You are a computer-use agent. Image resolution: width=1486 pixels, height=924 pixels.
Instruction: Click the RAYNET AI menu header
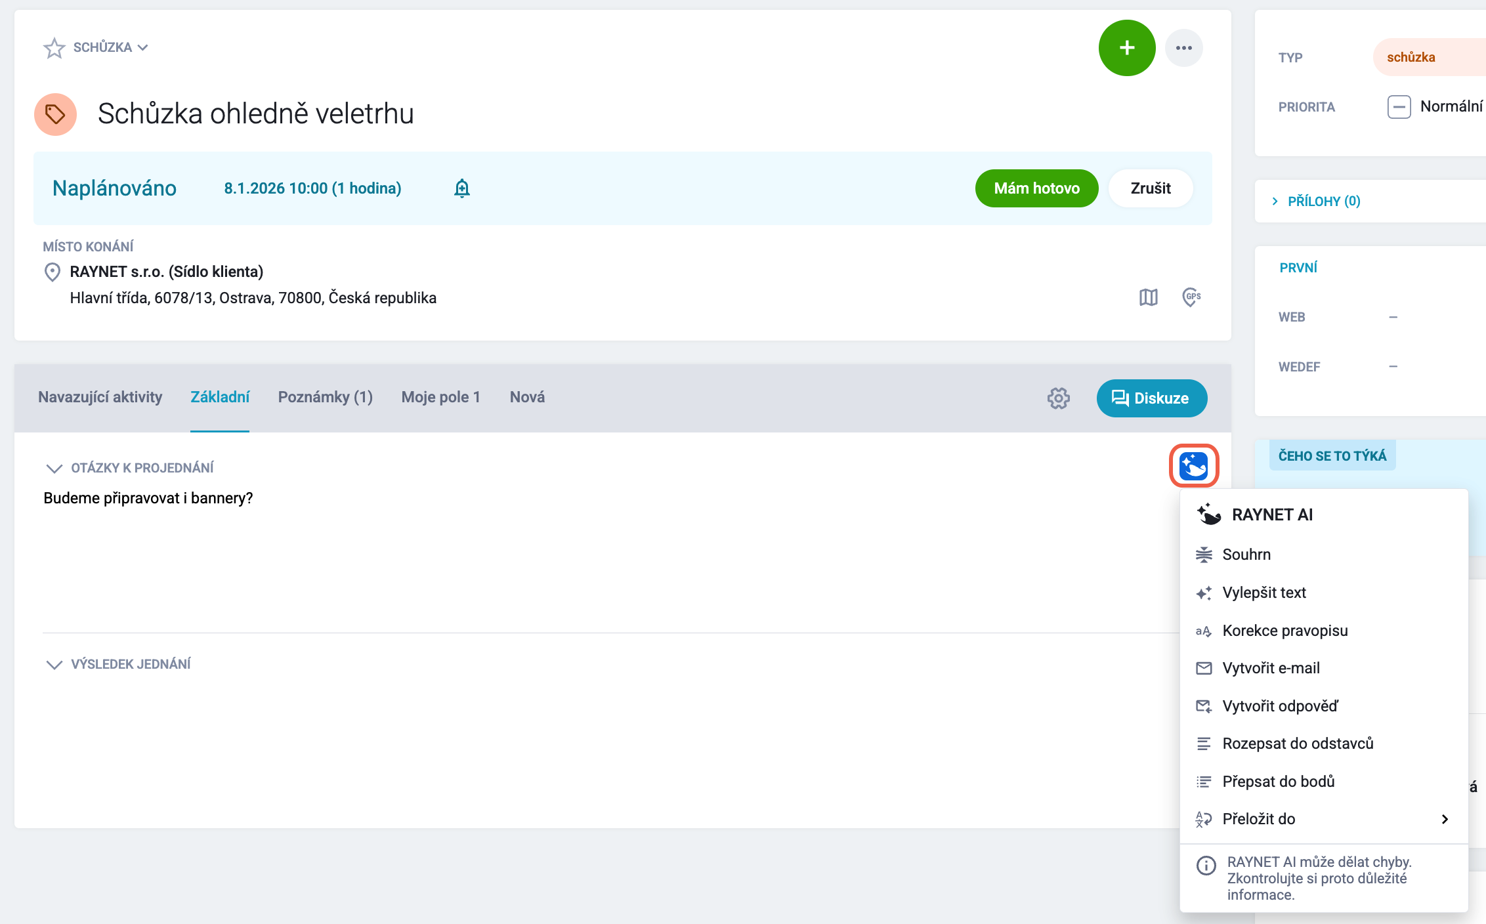click(x=1272, y=514)
